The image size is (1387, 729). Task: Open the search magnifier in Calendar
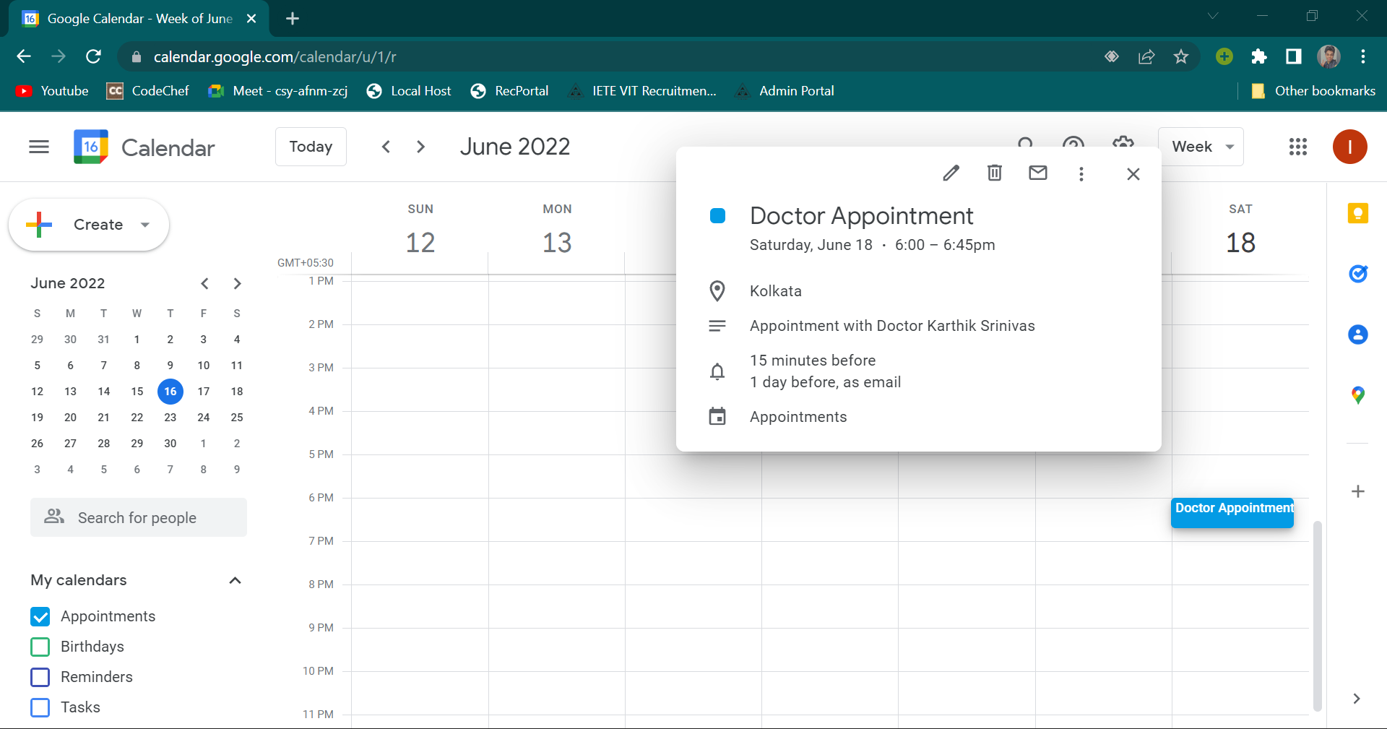tap(1026, 146)
